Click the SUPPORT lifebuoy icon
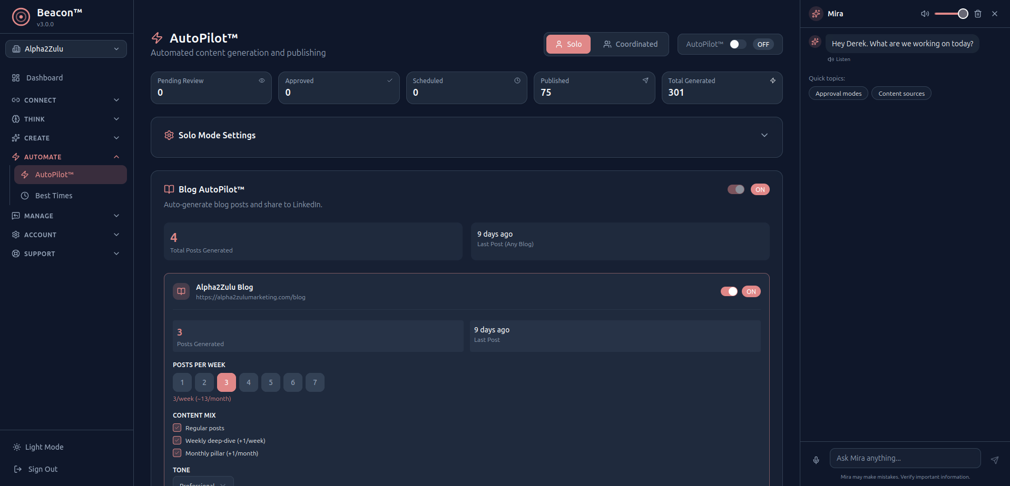 click(x=16, y=254)
